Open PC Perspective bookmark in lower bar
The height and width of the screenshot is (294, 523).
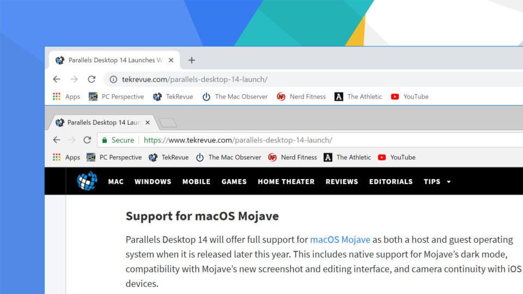tap(114, 157)
